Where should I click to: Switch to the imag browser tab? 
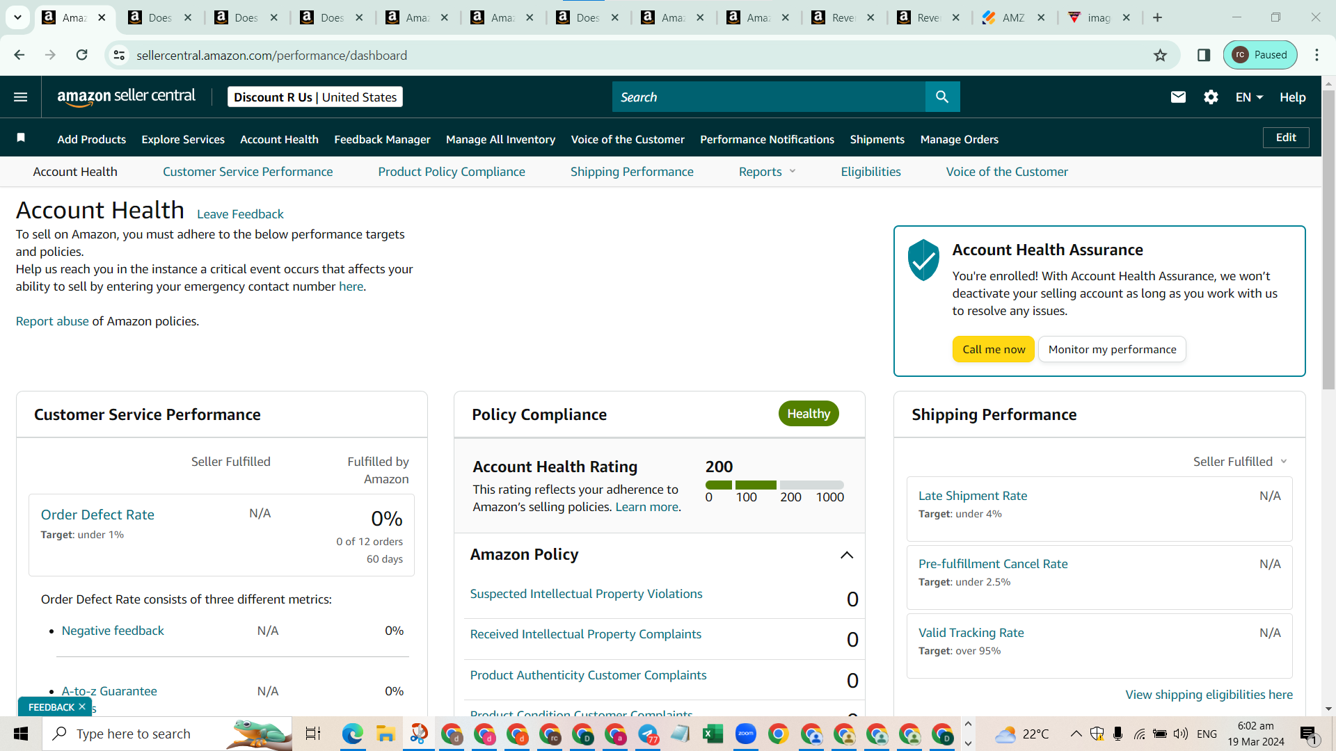point(1099,17)
